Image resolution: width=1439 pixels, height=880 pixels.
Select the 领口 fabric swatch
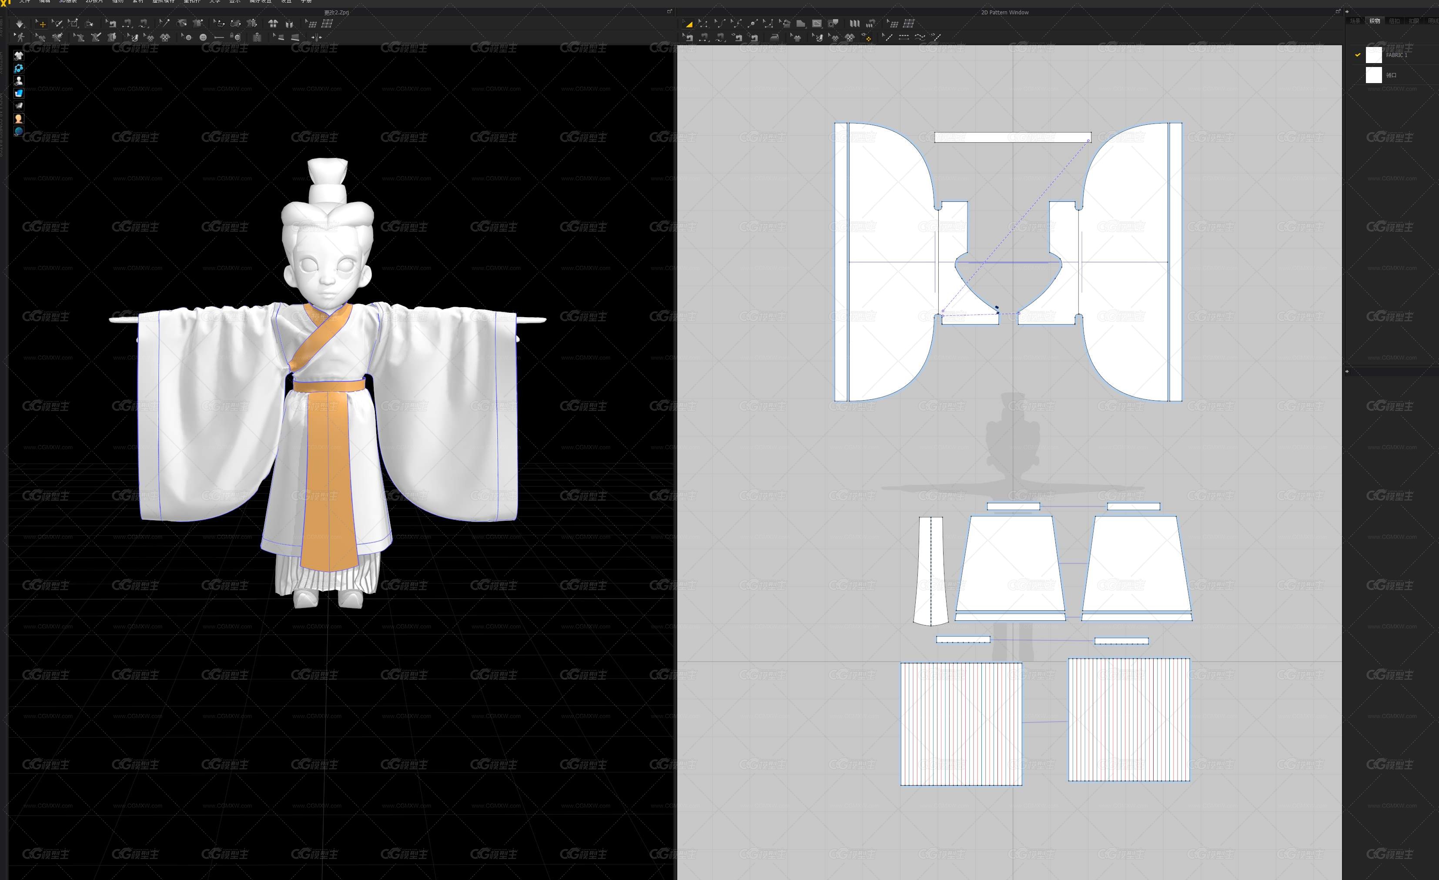(x=1374, y=75)
